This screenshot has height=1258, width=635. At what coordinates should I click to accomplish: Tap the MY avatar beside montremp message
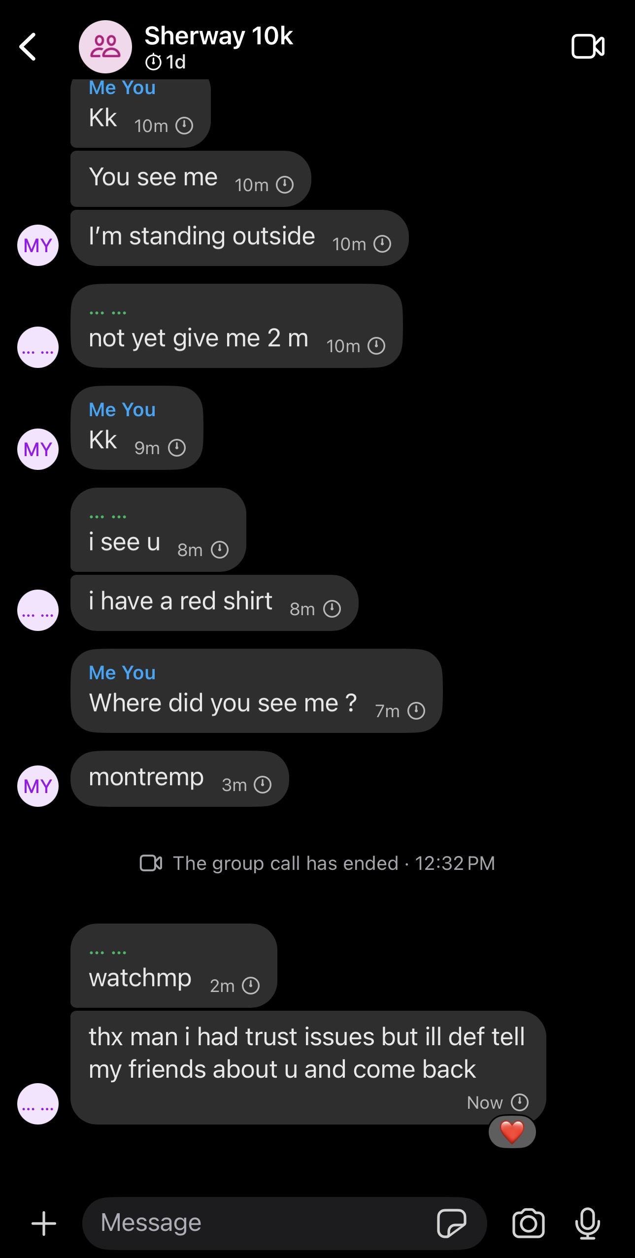coord(38,786)
